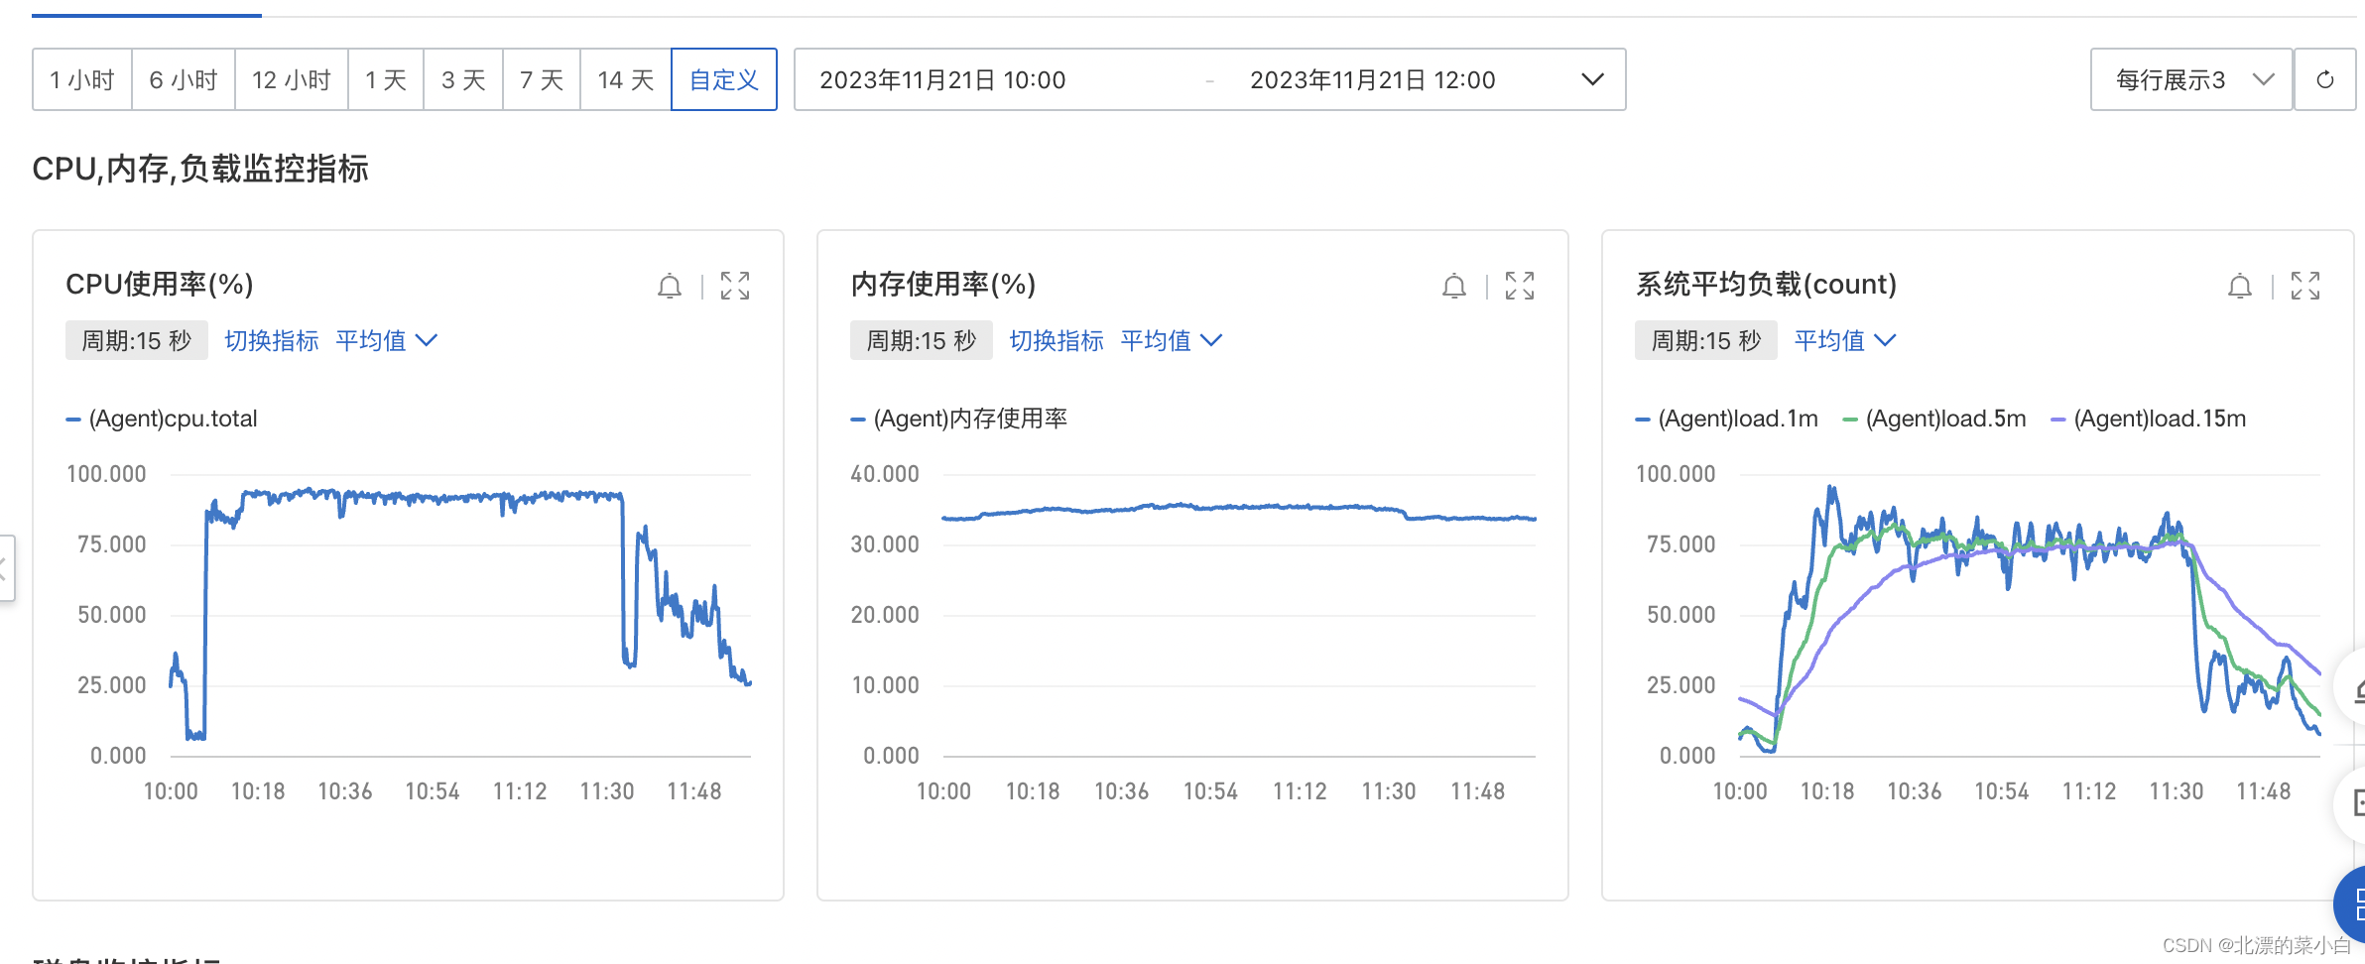This screenshot has width=2365, height=964.
Task: Set alarm bell on 系统平均负载 chart
Action: click(x=2240, y=286)
